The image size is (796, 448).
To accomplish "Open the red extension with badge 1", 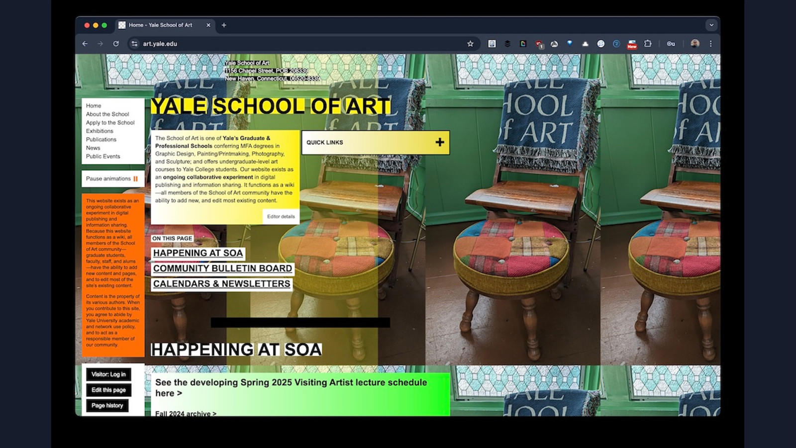I will tap(539, 44).
